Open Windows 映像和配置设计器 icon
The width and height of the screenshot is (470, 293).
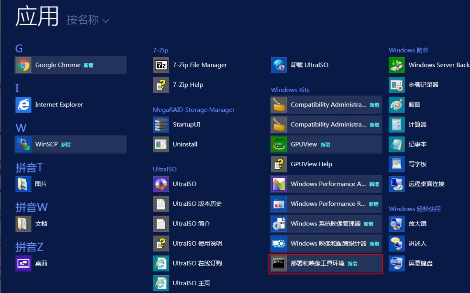point(279,244)
